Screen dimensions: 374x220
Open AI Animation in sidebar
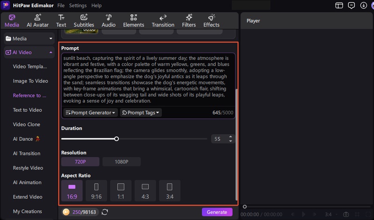coord(27,182)
